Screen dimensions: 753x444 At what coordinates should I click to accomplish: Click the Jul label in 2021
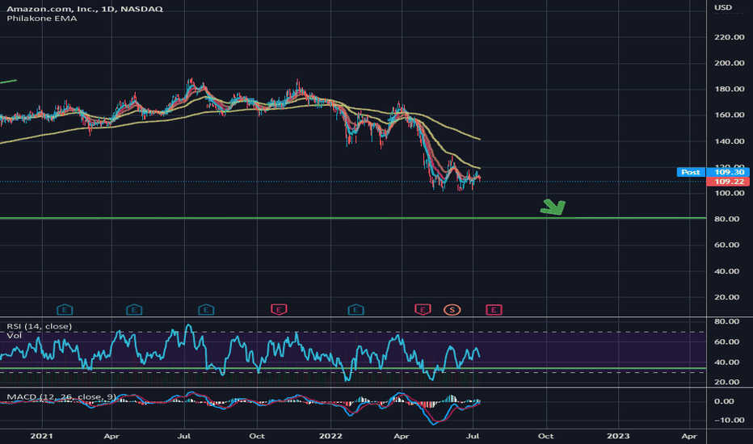(184, 436)
